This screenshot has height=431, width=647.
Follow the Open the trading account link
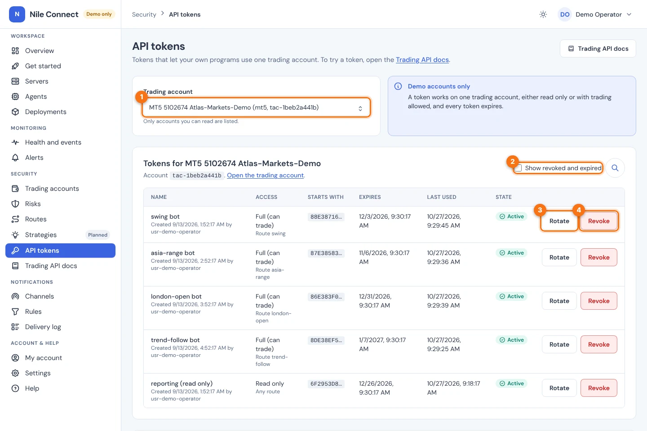tap(265, 175)
